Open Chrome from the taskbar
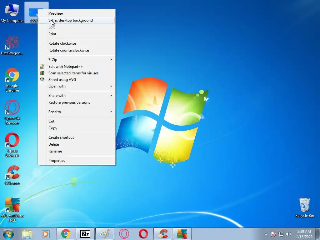Viewport: 320px width, 240px height. point(66,234)
